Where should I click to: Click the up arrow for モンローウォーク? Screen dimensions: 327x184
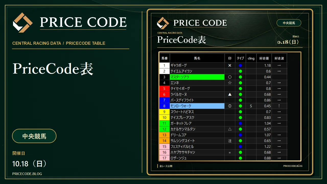[279, 106]
